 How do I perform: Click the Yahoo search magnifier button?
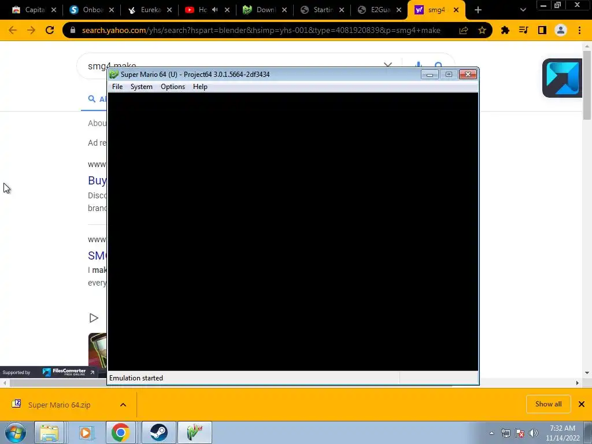point(438,65)
